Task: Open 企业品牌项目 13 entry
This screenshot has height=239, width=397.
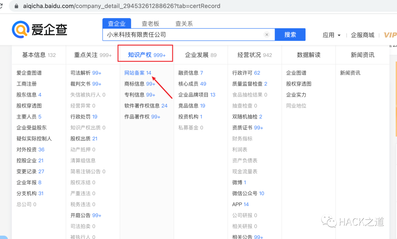Action: pos(197,95)
